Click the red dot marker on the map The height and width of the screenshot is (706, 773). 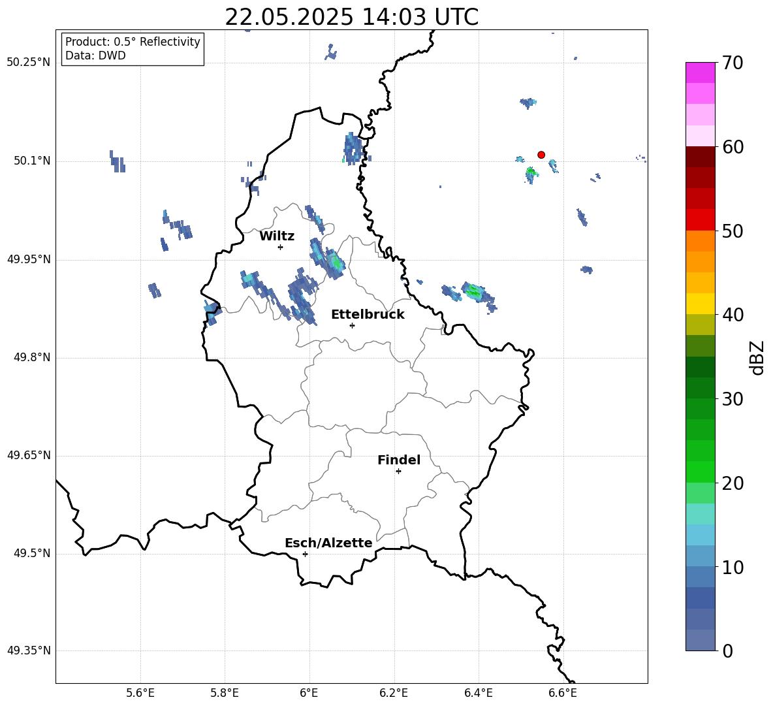coord(541,155)
